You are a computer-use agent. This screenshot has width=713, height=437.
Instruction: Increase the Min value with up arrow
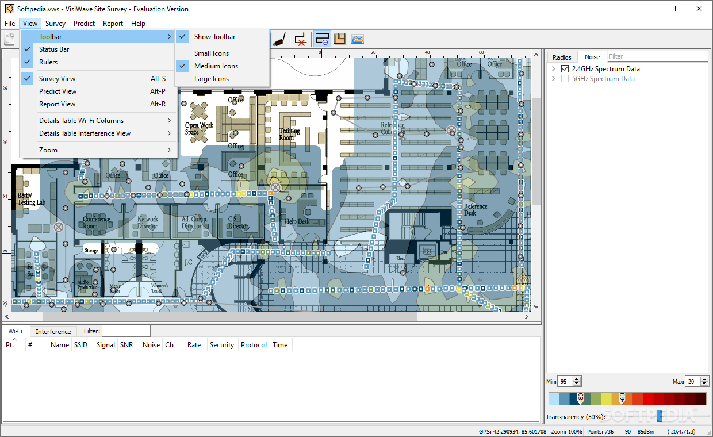tap(577, 379)
